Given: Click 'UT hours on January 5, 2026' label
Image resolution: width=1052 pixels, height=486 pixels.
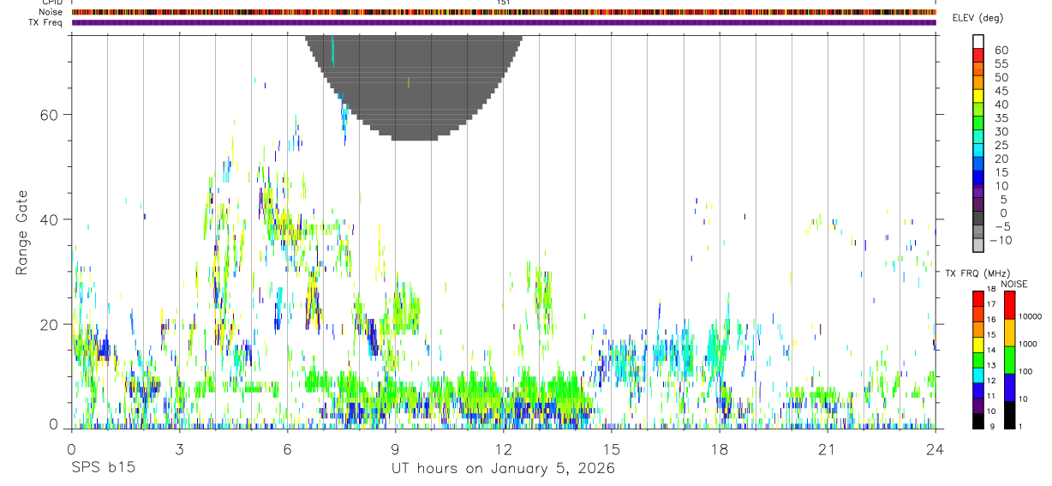Looking at the screenshot, I should point(503,469).
